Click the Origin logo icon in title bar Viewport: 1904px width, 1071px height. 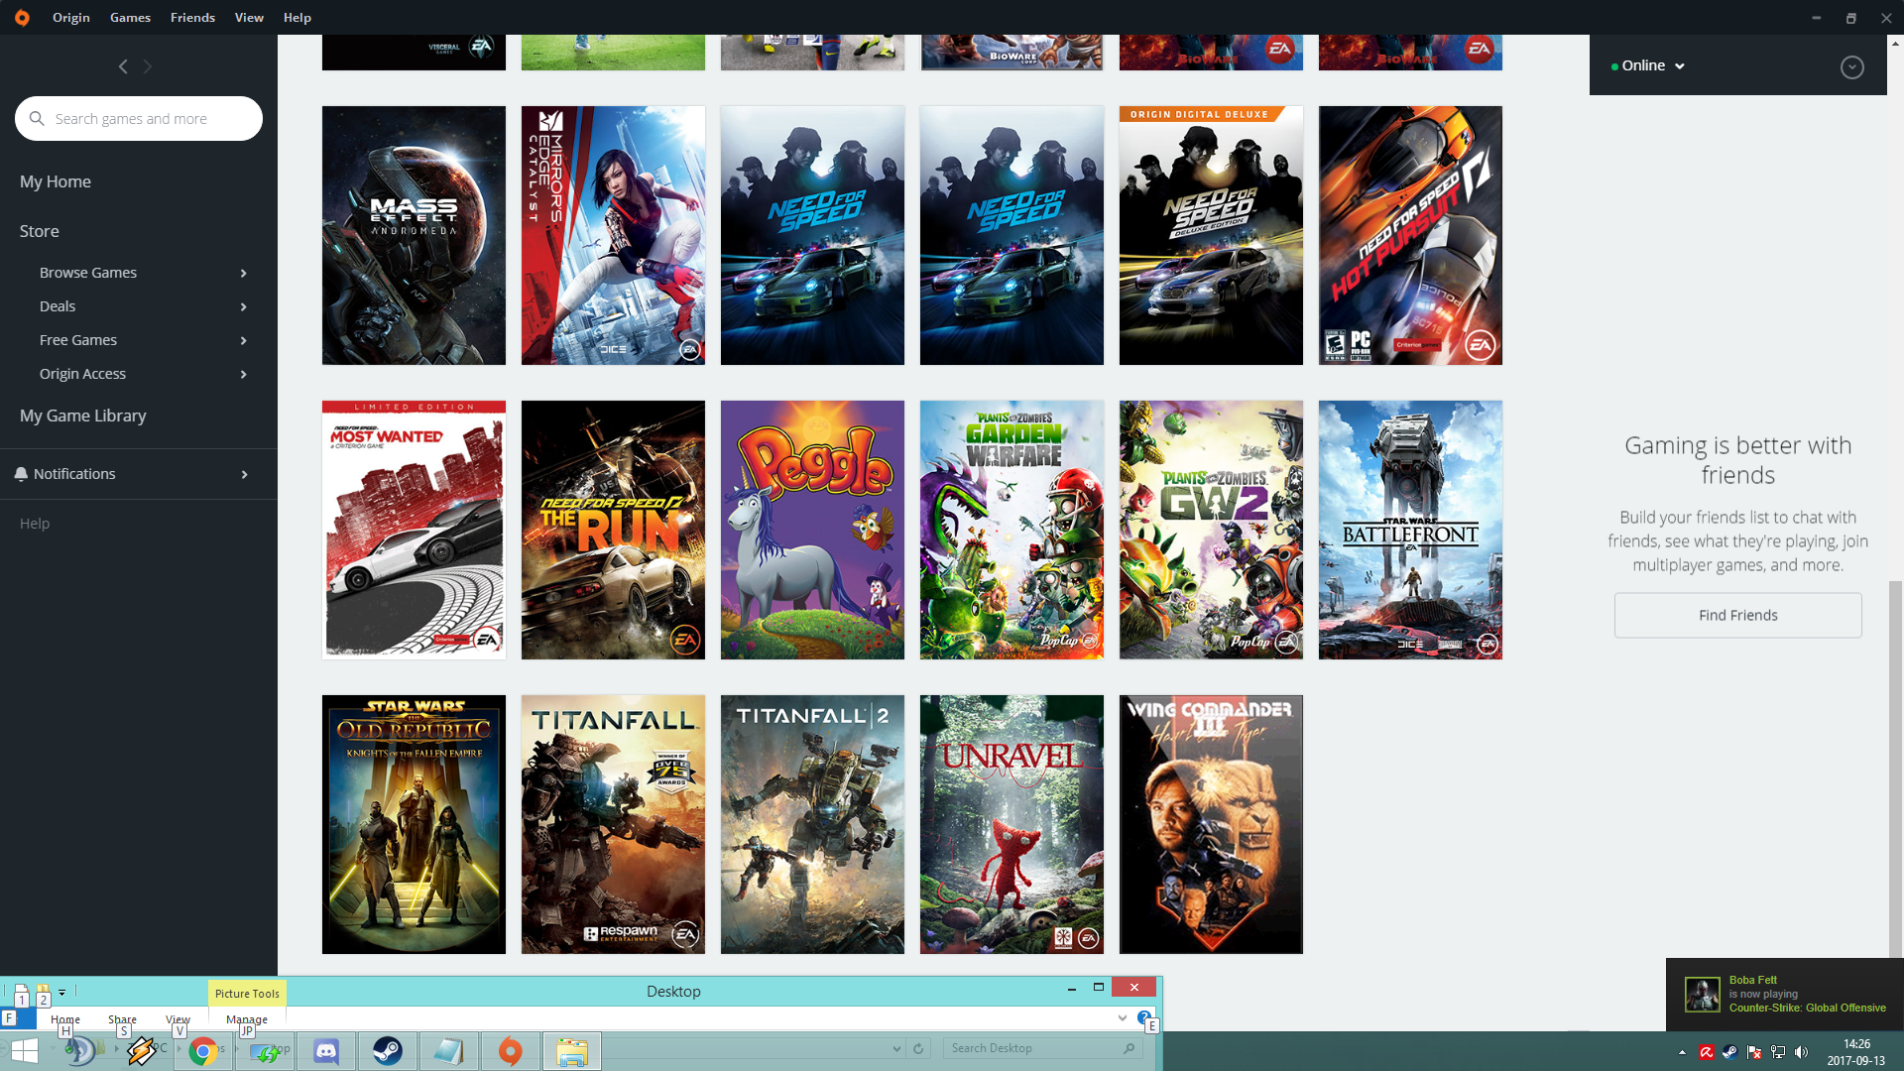[x=22, y=17]
